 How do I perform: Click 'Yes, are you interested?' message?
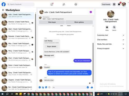(x=82, y=61)
